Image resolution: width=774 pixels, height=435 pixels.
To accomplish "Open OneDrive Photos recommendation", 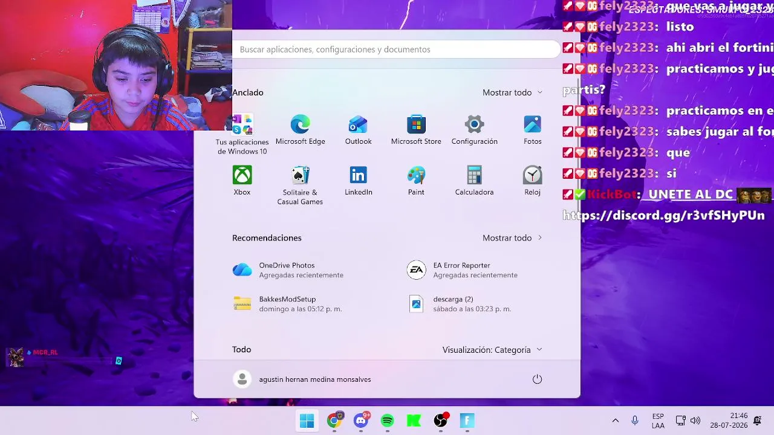I will coord(288,270).
